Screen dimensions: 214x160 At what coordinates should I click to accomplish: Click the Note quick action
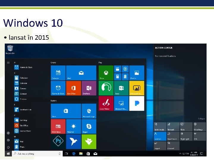[186, 127]
